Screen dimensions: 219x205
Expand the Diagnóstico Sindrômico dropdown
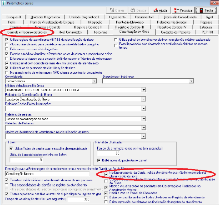pos(191,81)
